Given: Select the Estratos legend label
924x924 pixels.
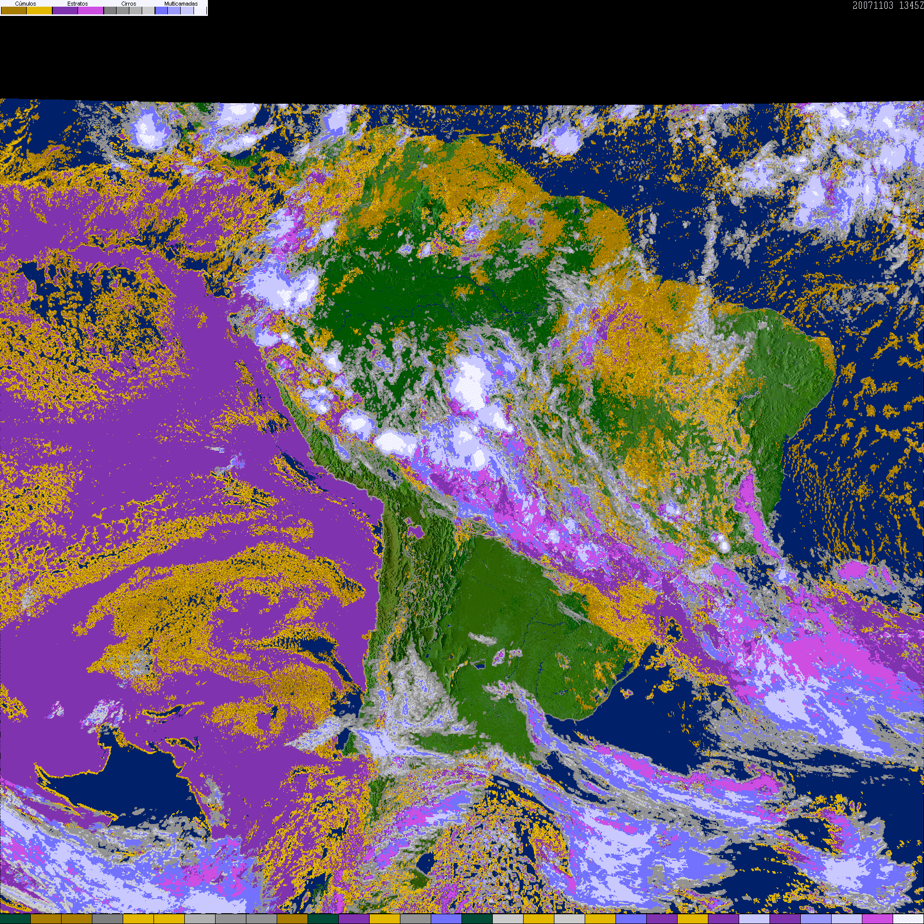Looking at the screenshot, I should 78,4.
